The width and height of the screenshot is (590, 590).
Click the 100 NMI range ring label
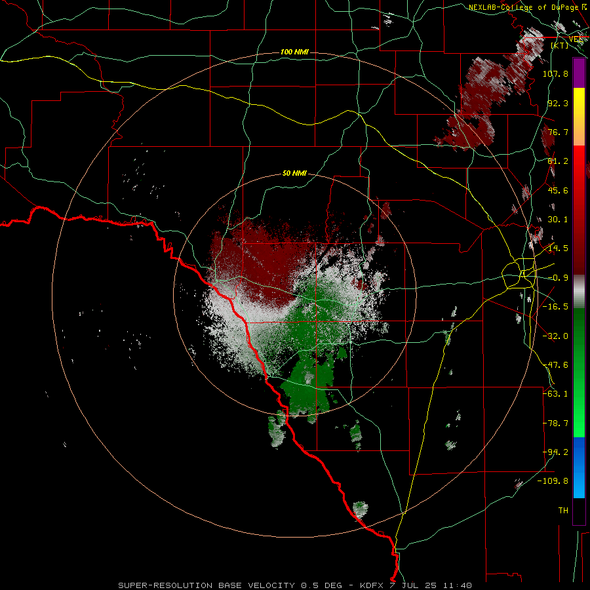[294, 52]
